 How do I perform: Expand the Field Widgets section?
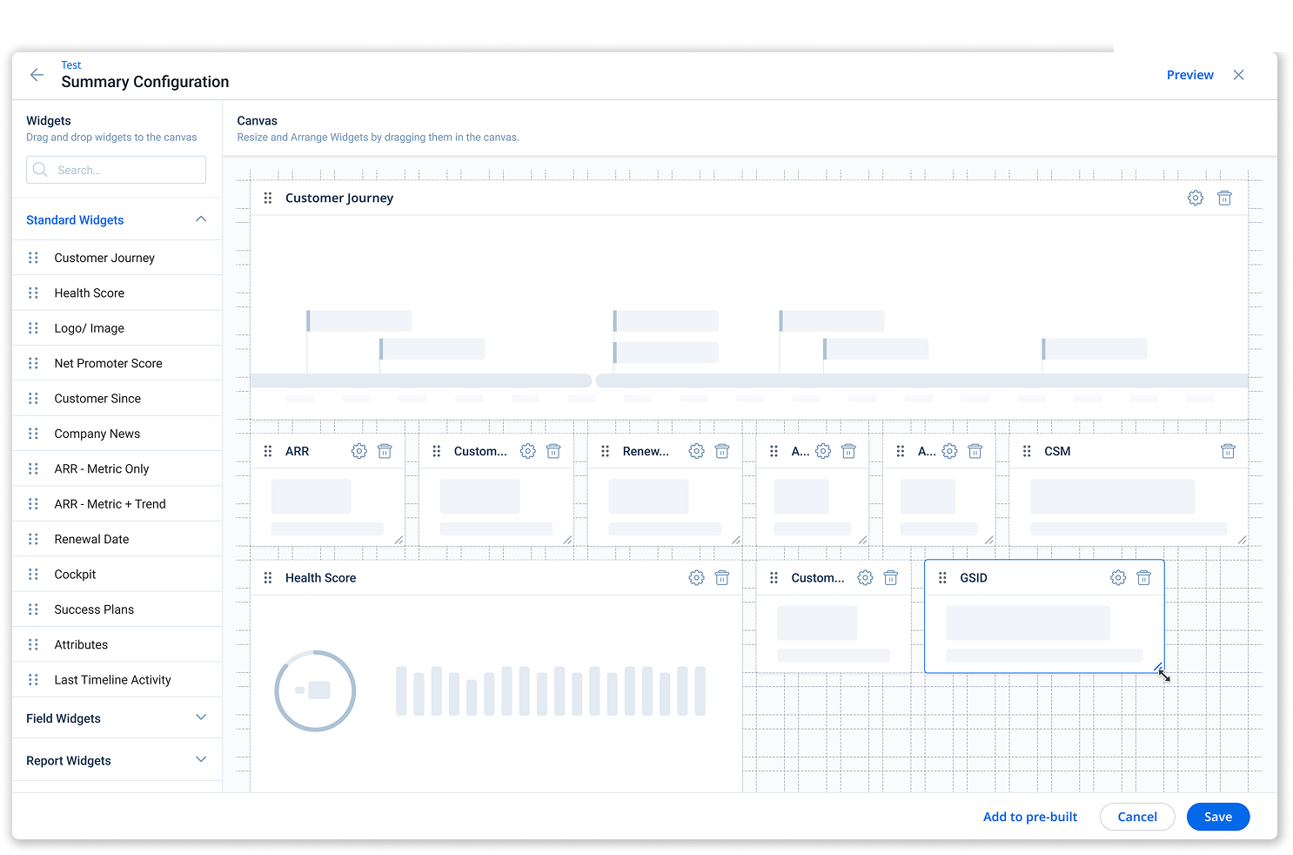coord(201,717)
